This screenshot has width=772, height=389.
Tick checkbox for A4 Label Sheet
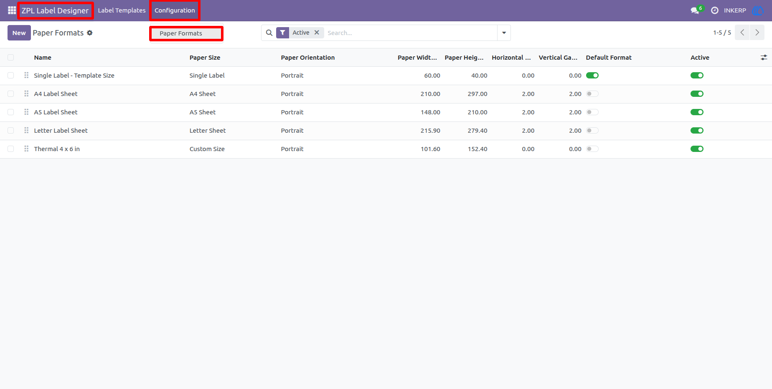(11, 94)
